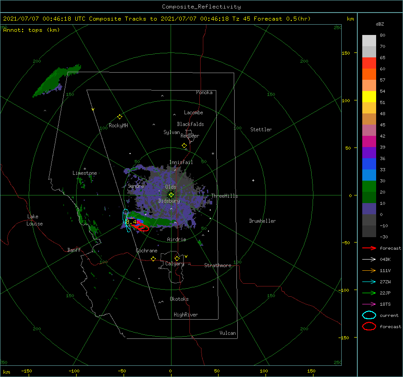Pick the purple 36-39 dBZ color swatch
Screen dimensions: 403x377
click(369, 153)
